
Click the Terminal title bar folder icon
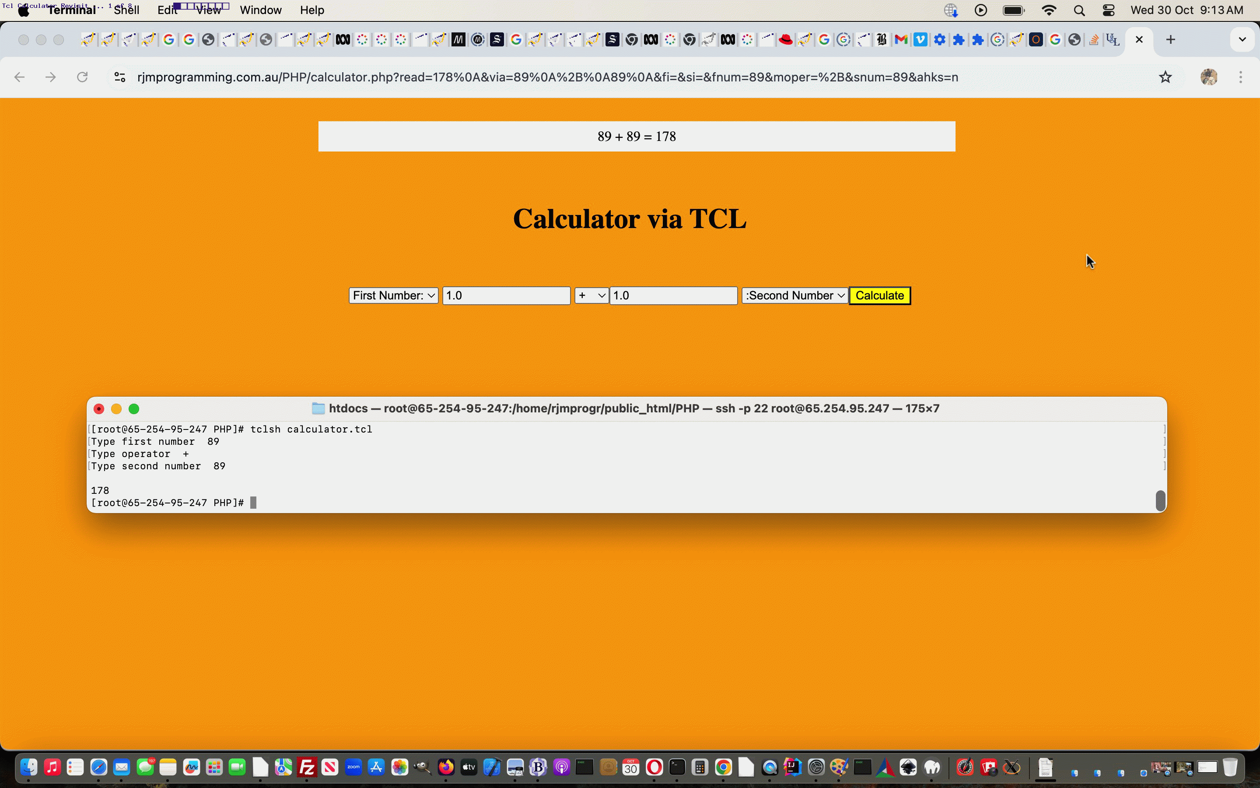click(318, 408)
